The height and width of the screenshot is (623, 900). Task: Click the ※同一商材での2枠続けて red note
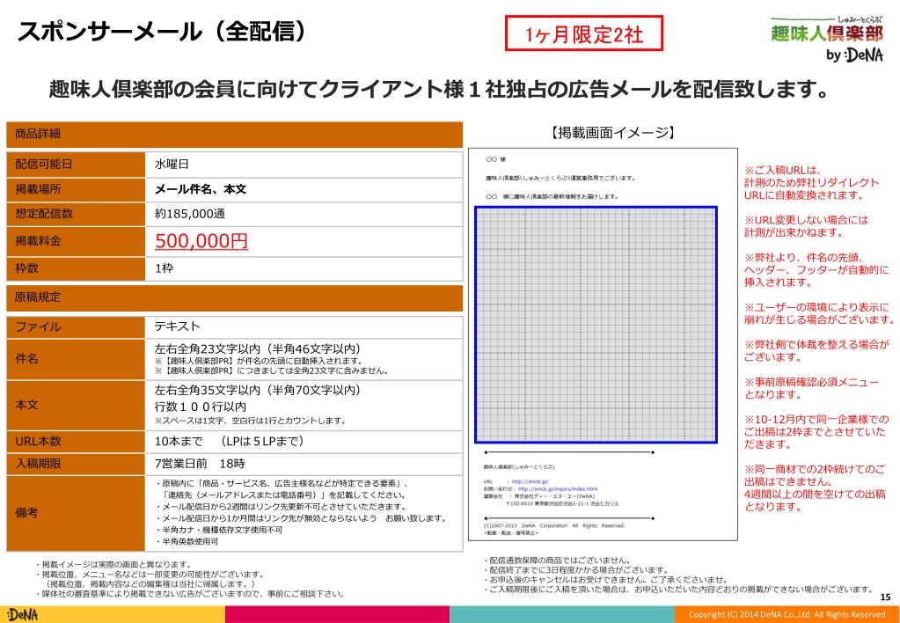coord(815,487)
